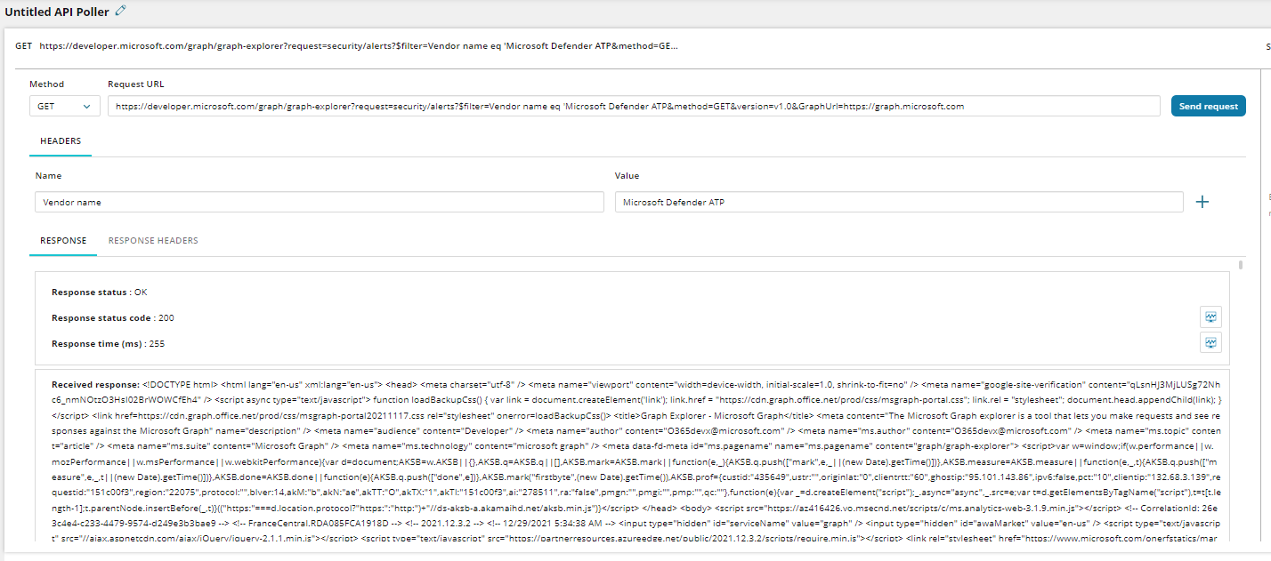Click monitor icon beside Response time
The image size is (1271, 561).
pos(1210,342)
